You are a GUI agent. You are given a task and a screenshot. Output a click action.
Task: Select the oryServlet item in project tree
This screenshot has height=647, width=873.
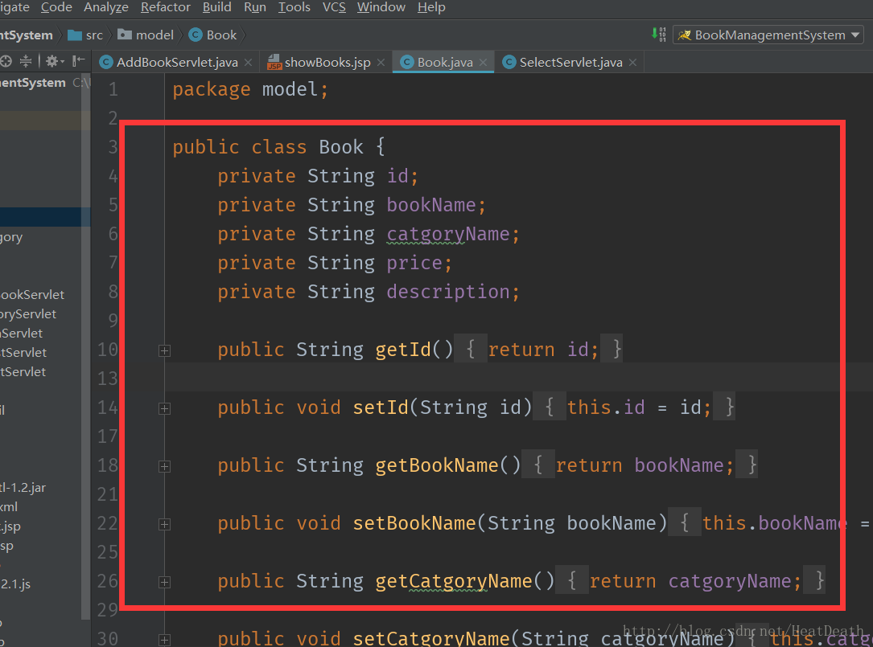(28, 314)
